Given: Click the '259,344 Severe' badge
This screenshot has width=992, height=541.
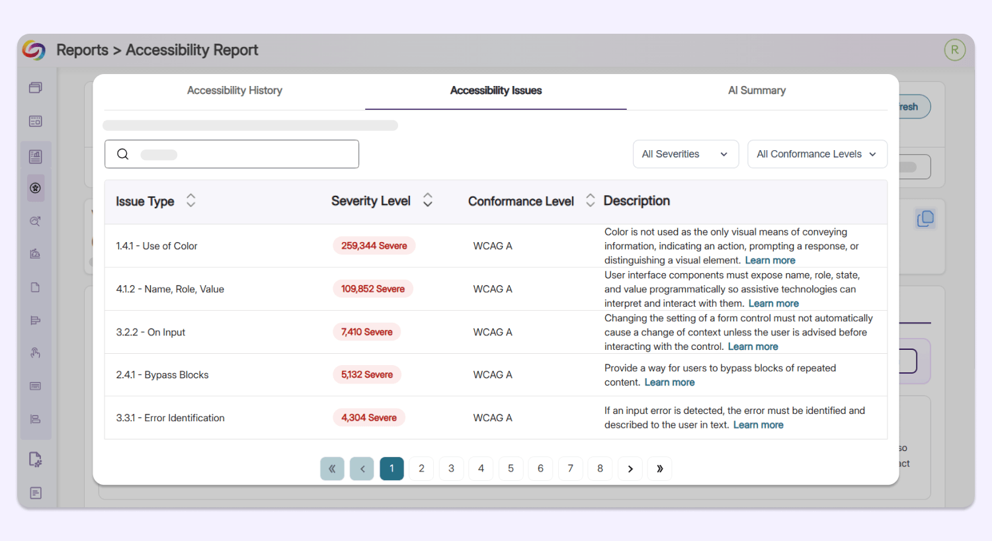Looking at the screenshot, I should pos(374,246).
